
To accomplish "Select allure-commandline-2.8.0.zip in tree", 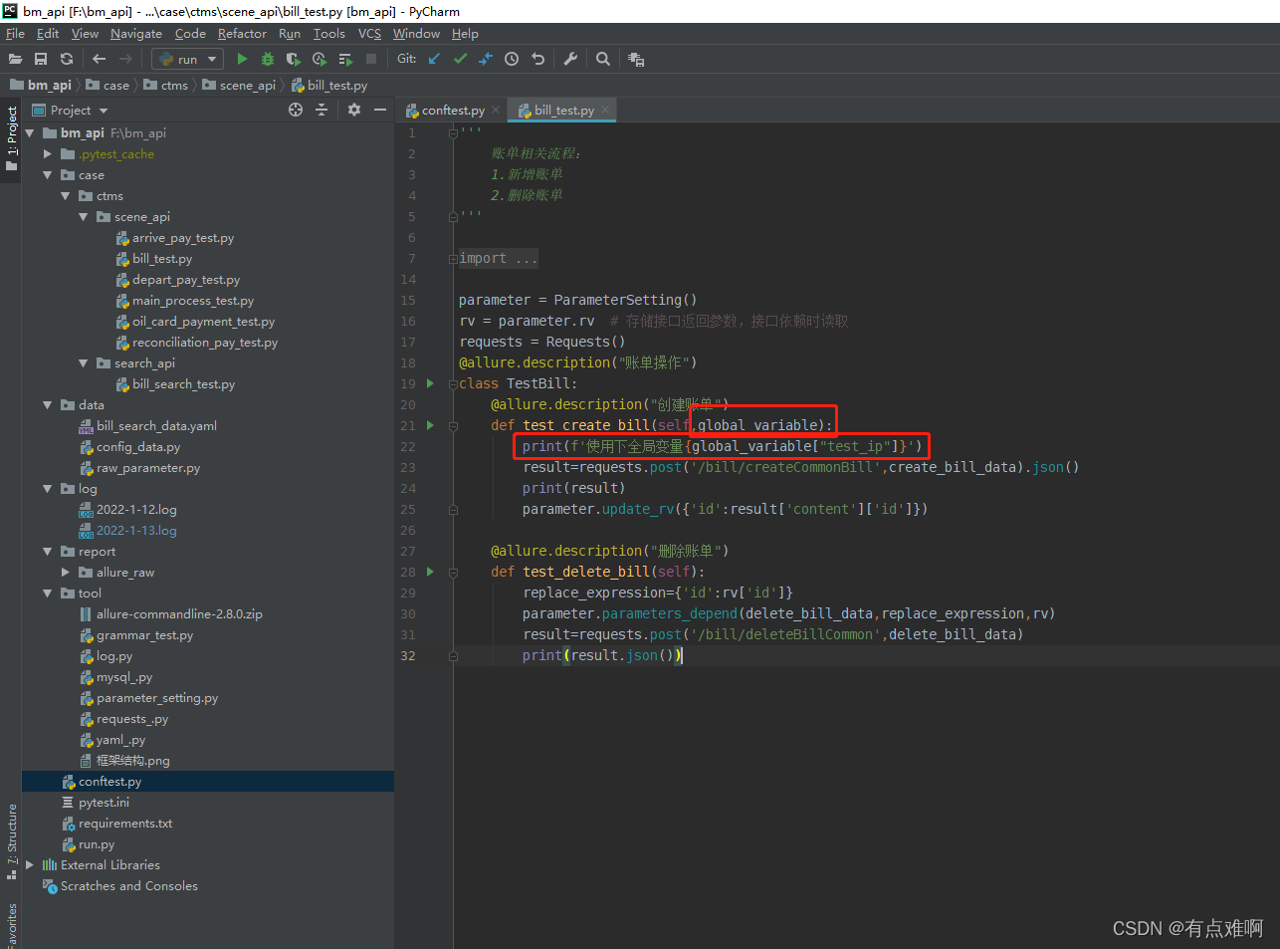I will click(179, 614).
